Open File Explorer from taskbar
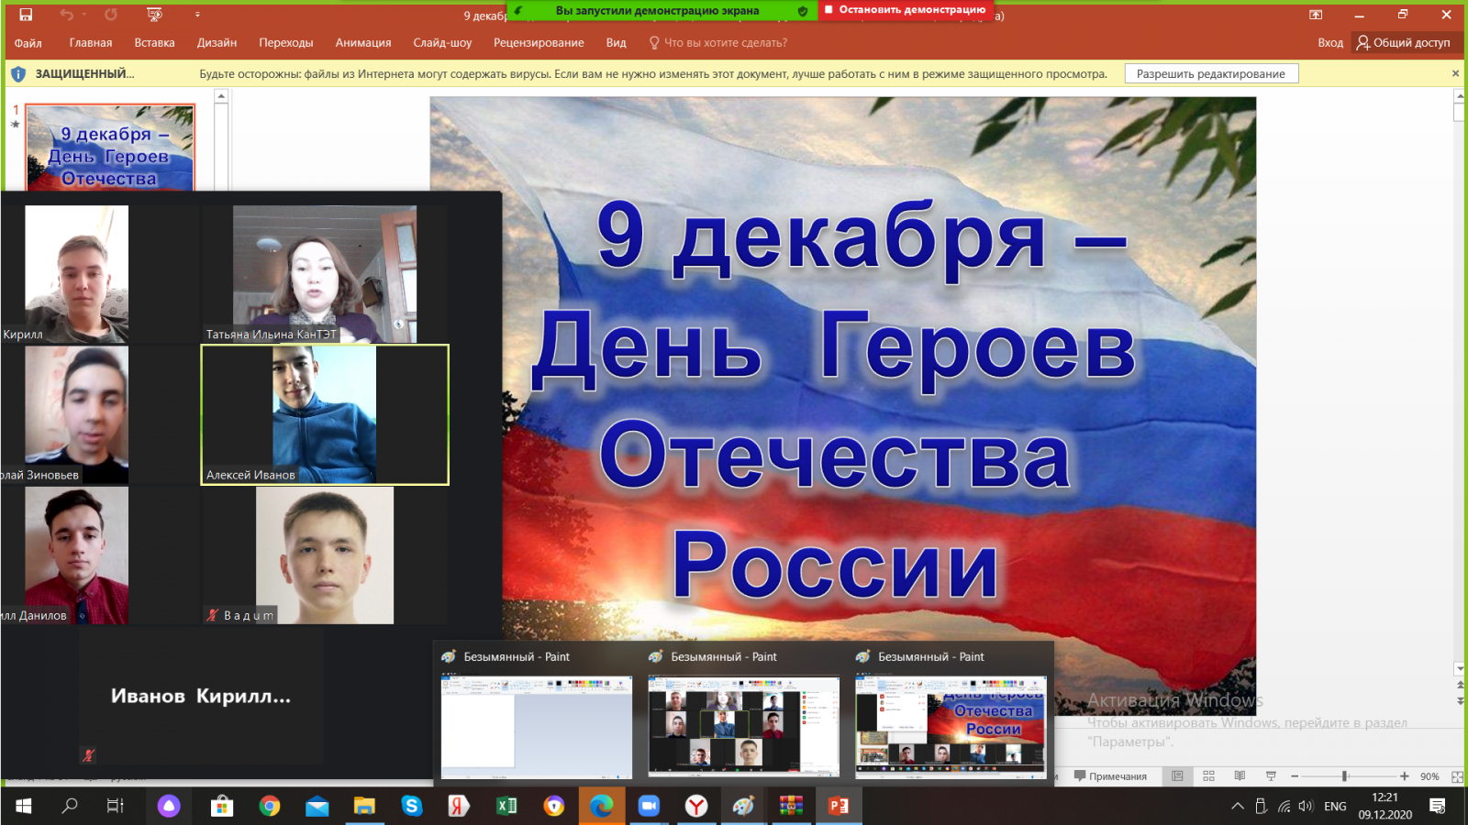The width and height of the screenshot is (1468, 825). 364,806
